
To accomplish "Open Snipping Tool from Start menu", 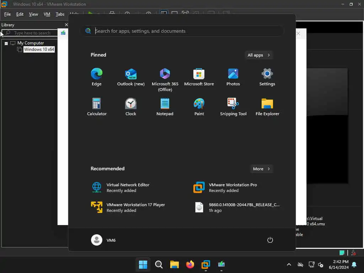I will [x=233, y=107].
